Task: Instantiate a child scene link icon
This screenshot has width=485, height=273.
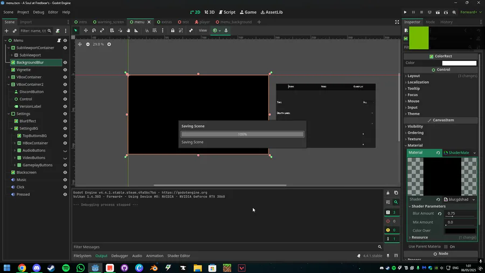Action: click(x=14, y=31)
